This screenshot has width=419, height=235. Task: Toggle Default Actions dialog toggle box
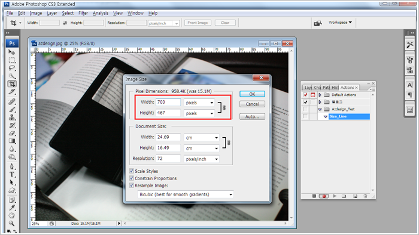[x=312, y=95]
